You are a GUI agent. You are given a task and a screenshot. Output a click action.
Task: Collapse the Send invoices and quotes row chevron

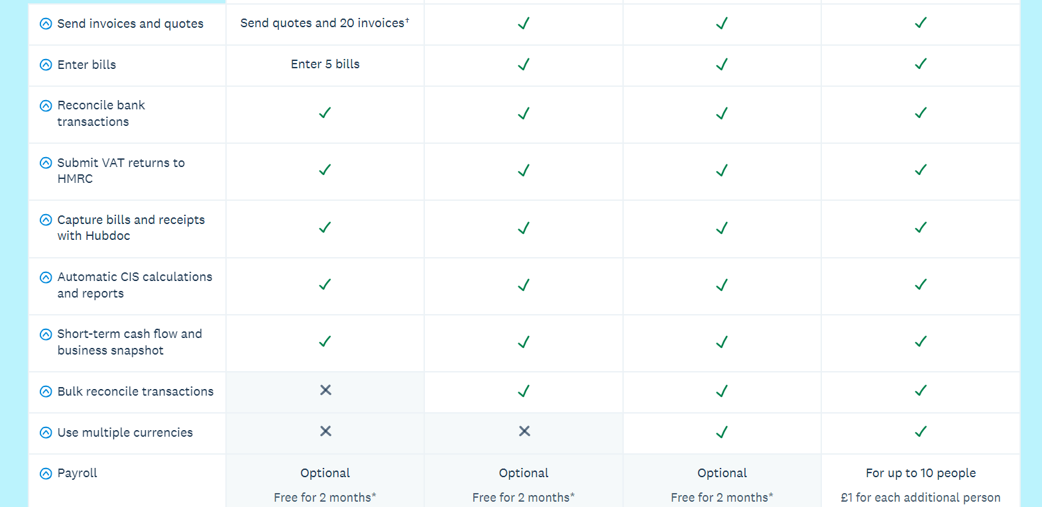pos(46,24)
